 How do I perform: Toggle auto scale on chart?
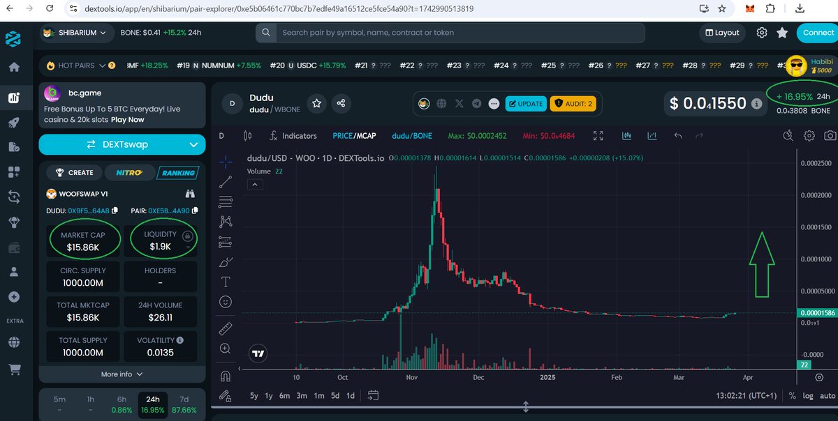826,396
